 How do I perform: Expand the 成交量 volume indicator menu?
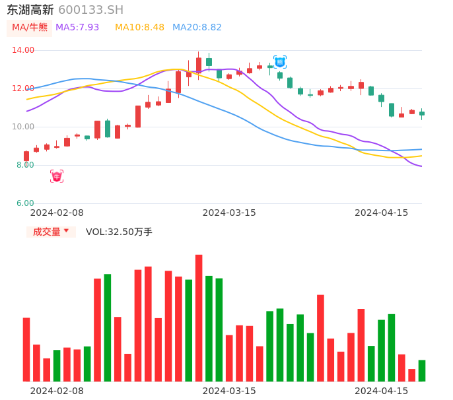47,232
